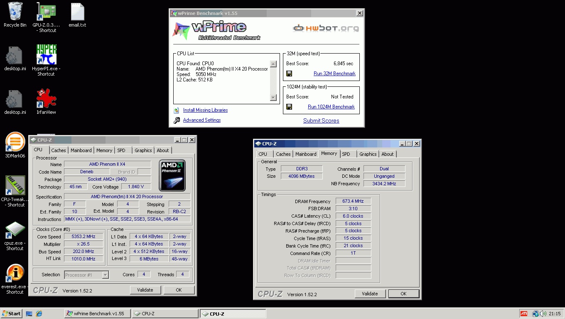This screenshot has height=319, width=565.
Task: Open the email.txt file icon
Action: click(77, 11)
